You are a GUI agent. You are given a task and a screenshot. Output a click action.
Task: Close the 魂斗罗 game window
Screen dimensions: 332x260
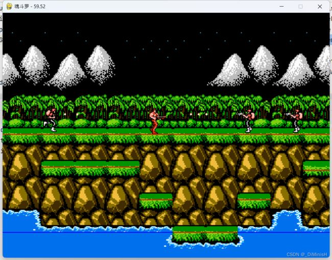tap(320, 6)
